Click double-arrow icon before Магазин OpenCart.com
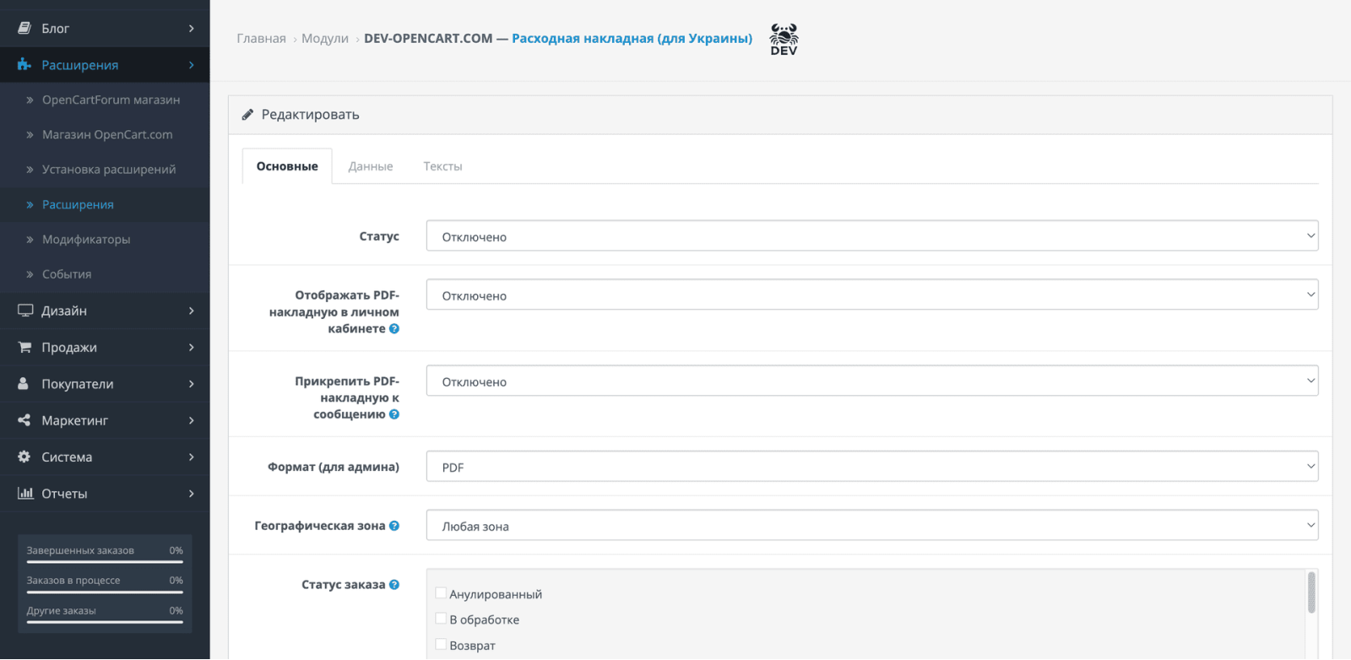 click(30, 134)
